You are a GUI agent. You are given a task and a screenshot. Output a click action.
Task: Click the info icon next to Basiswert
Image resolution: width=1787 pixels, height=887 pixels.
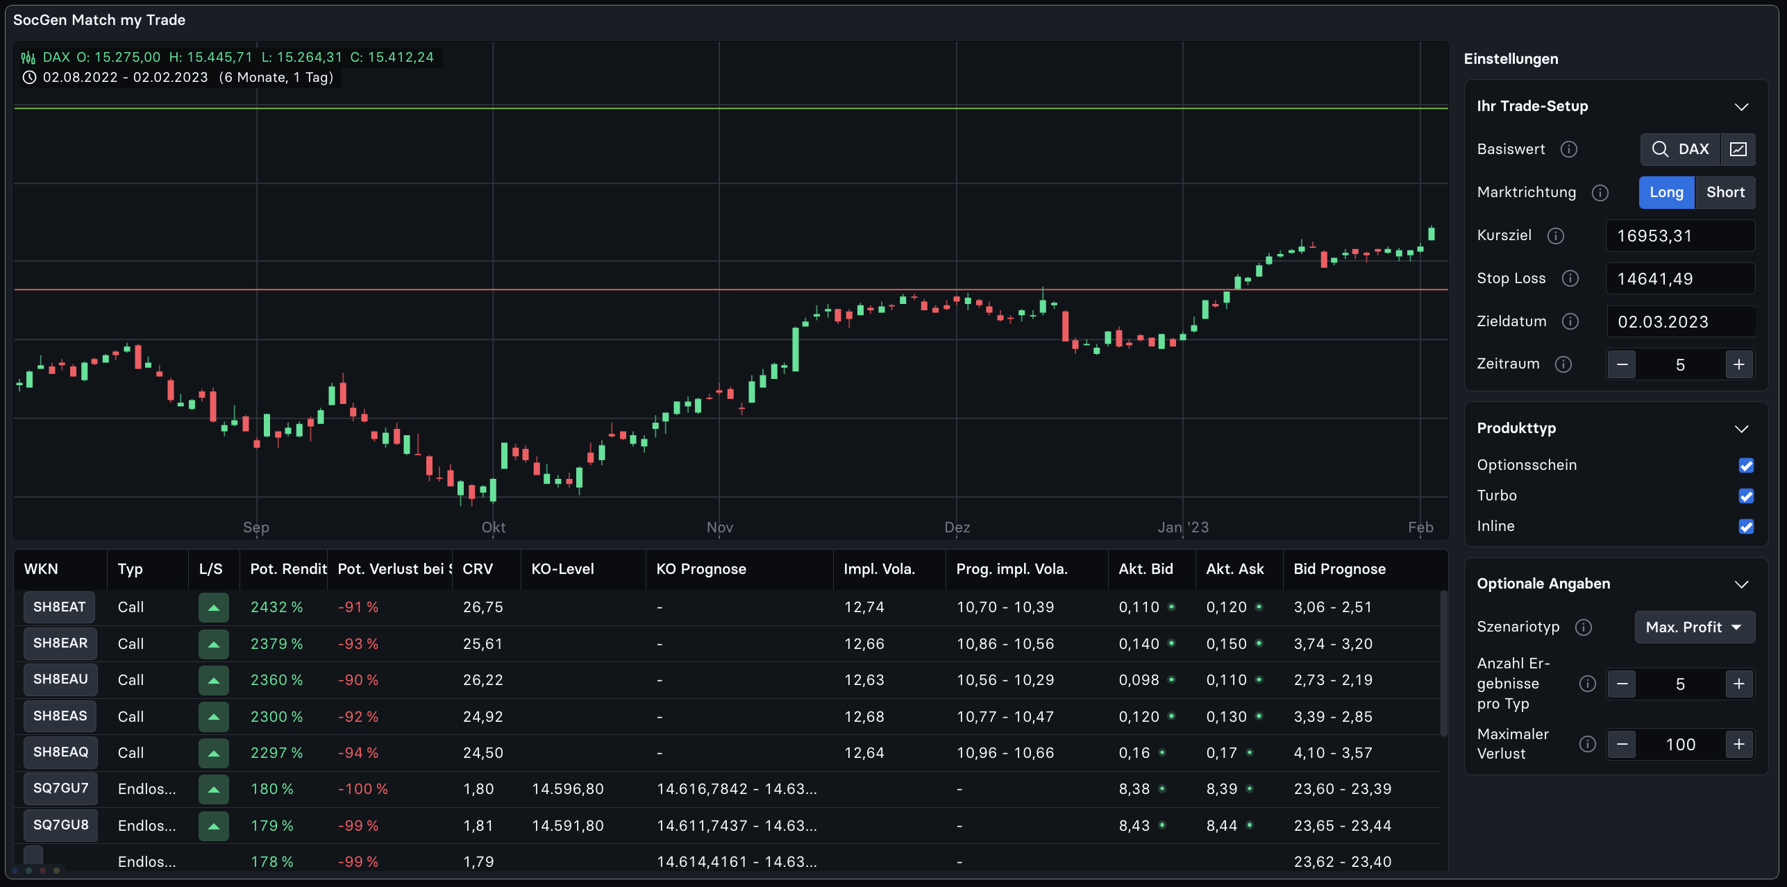tap(1569, 149)
